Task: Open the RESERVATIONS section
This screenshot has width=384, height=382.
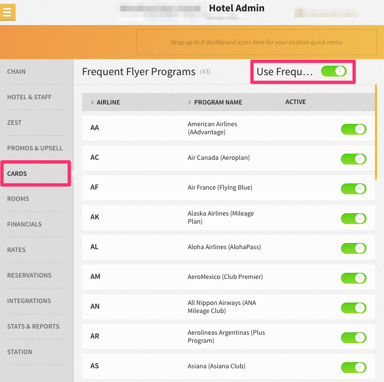Action: [x=29, y=275]
